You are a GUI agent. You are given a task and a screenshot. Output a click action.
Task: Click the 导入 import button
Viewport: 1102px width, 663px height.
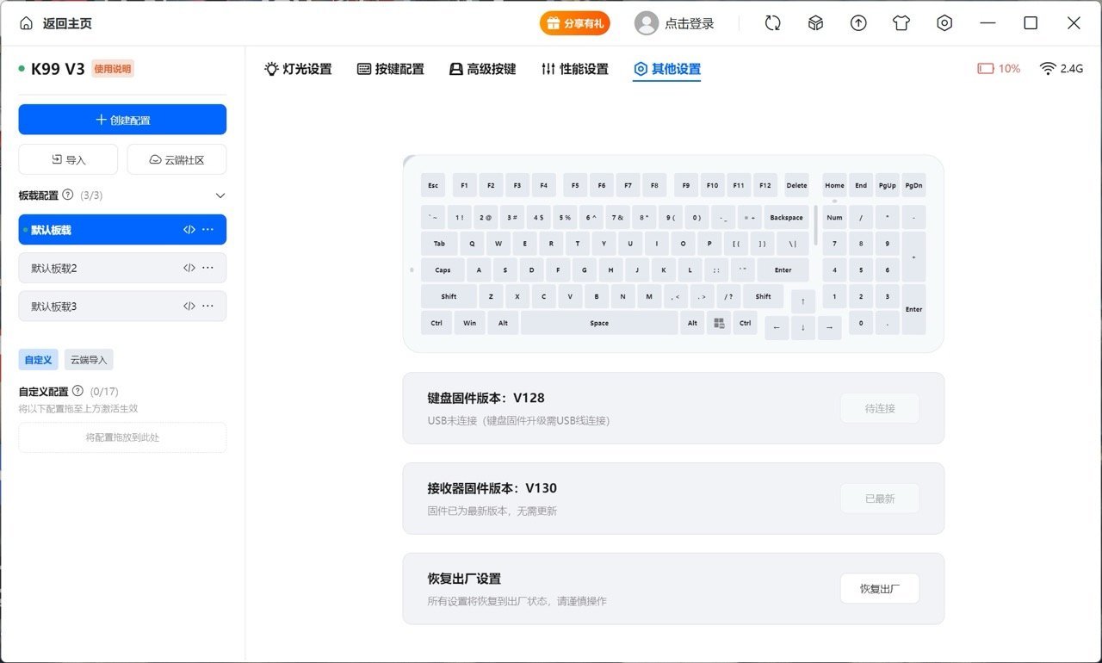point(68,159)
